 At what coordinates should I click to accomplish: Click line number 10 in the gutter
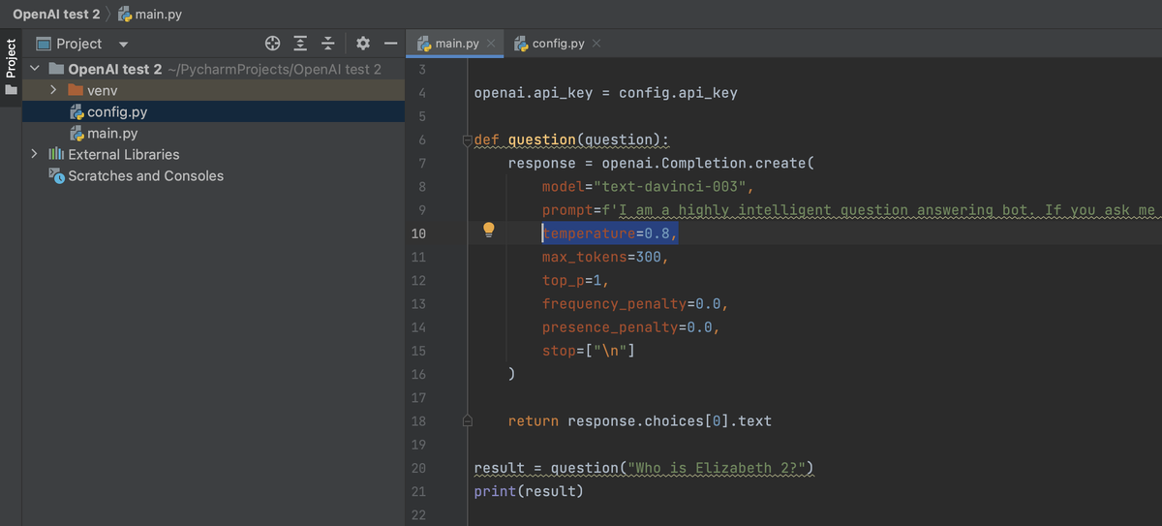418,233
